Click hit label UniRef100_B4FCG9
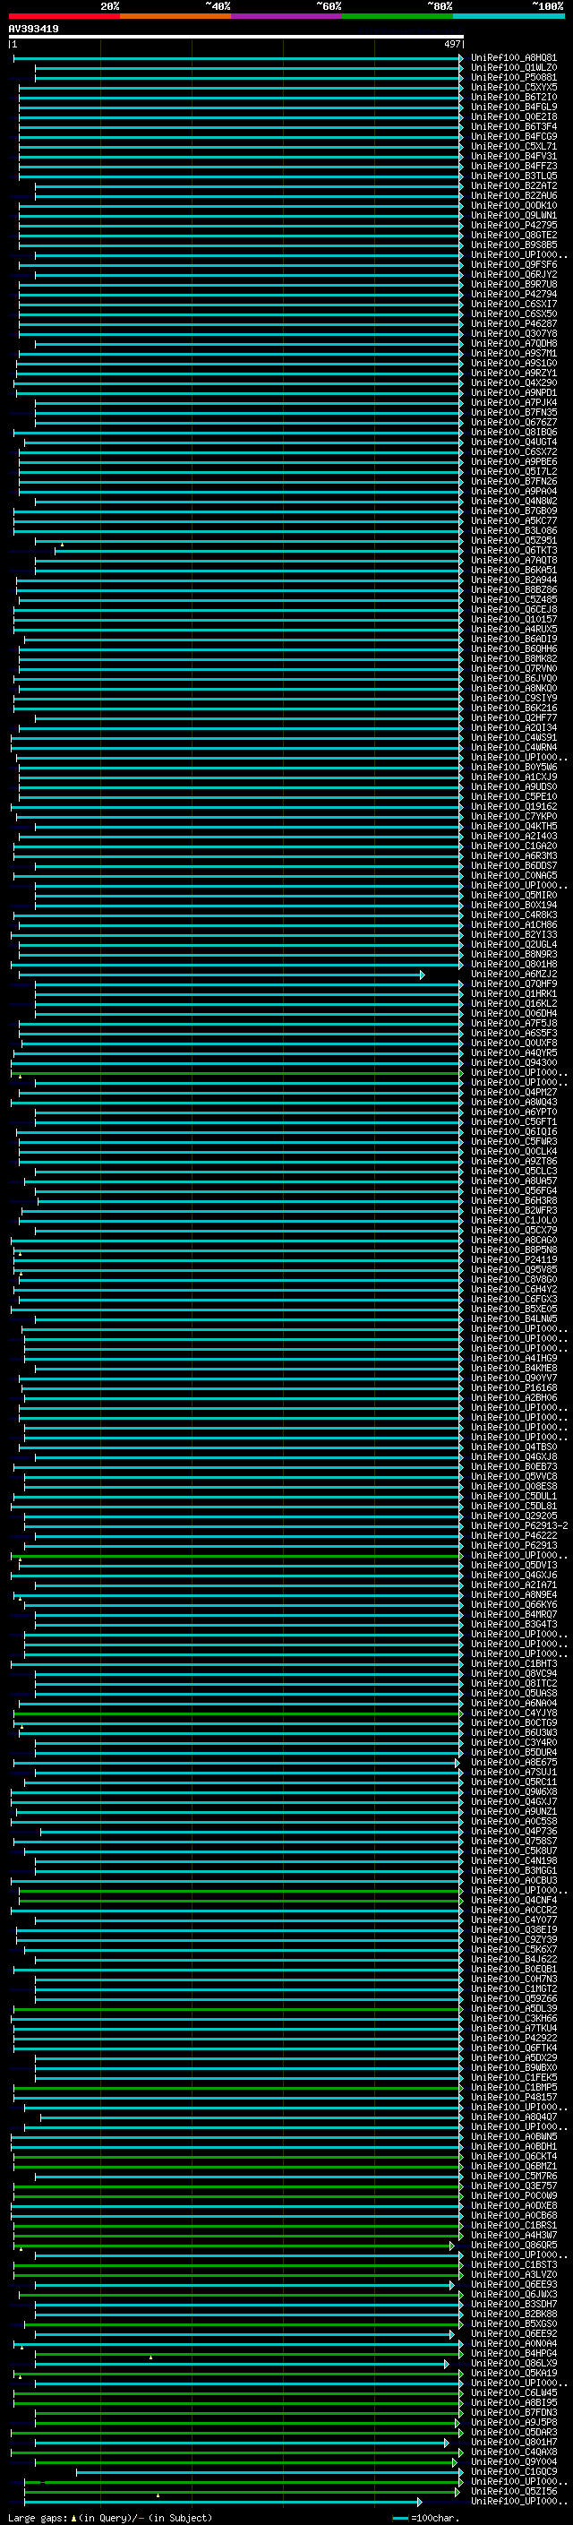Image resolution: width=573 pixels, height=2525 pixels. click(513, 136)
